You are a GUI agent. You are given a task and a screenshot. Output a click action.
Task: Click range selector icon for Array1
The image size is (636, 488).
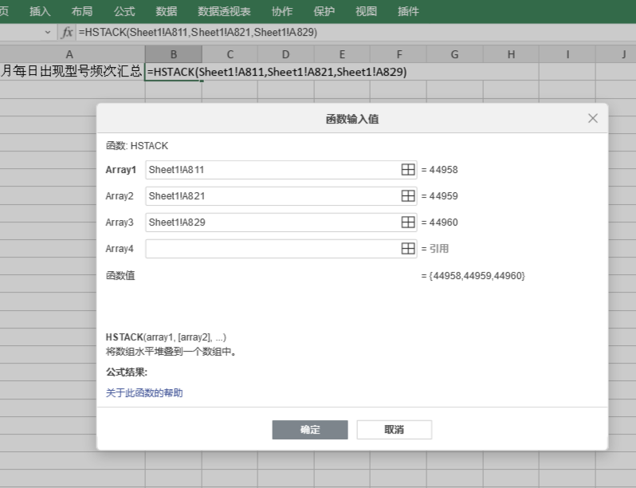[407, 170]
